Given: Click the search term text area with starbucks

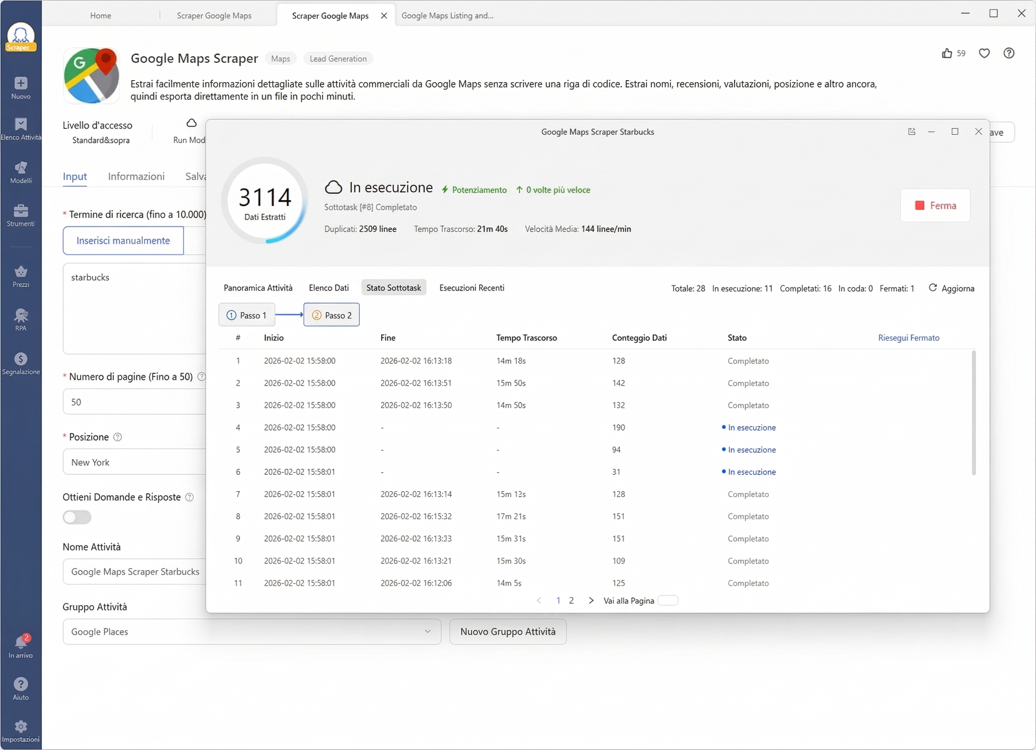Looking at the screenshot, I should 134,309.
